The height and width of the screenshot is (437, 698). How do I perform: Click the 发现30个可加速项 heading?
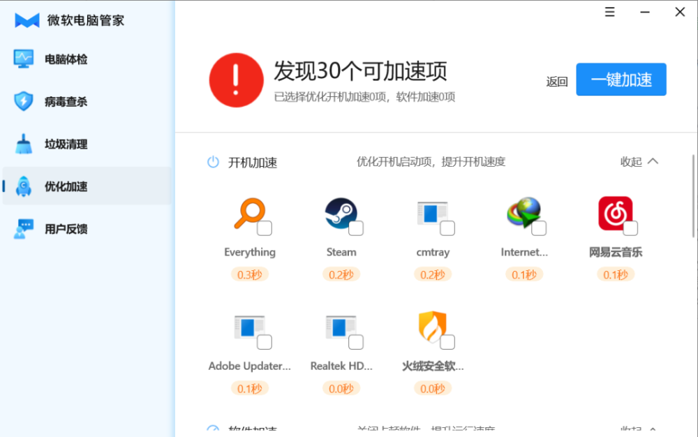360,71
